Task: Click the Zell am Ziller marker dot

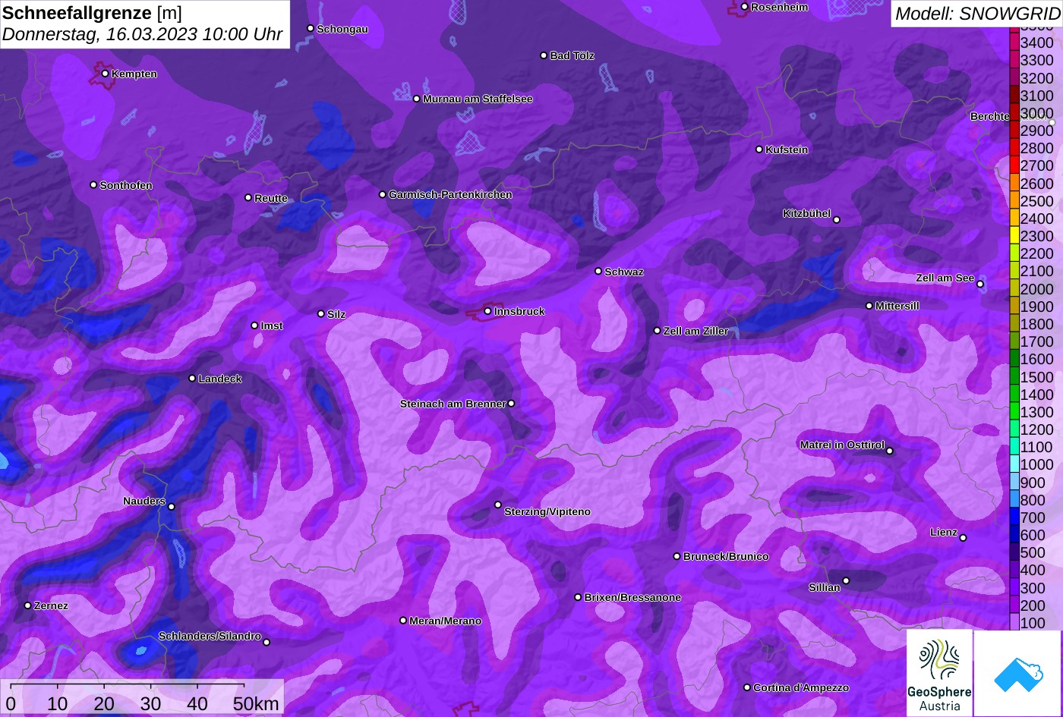Action: (x=658, y=331)
